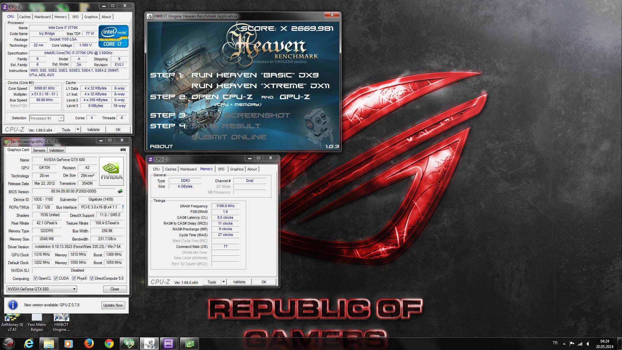
Task: Click Tools button in CPU-Z Memory window
Action: point(212,282)
